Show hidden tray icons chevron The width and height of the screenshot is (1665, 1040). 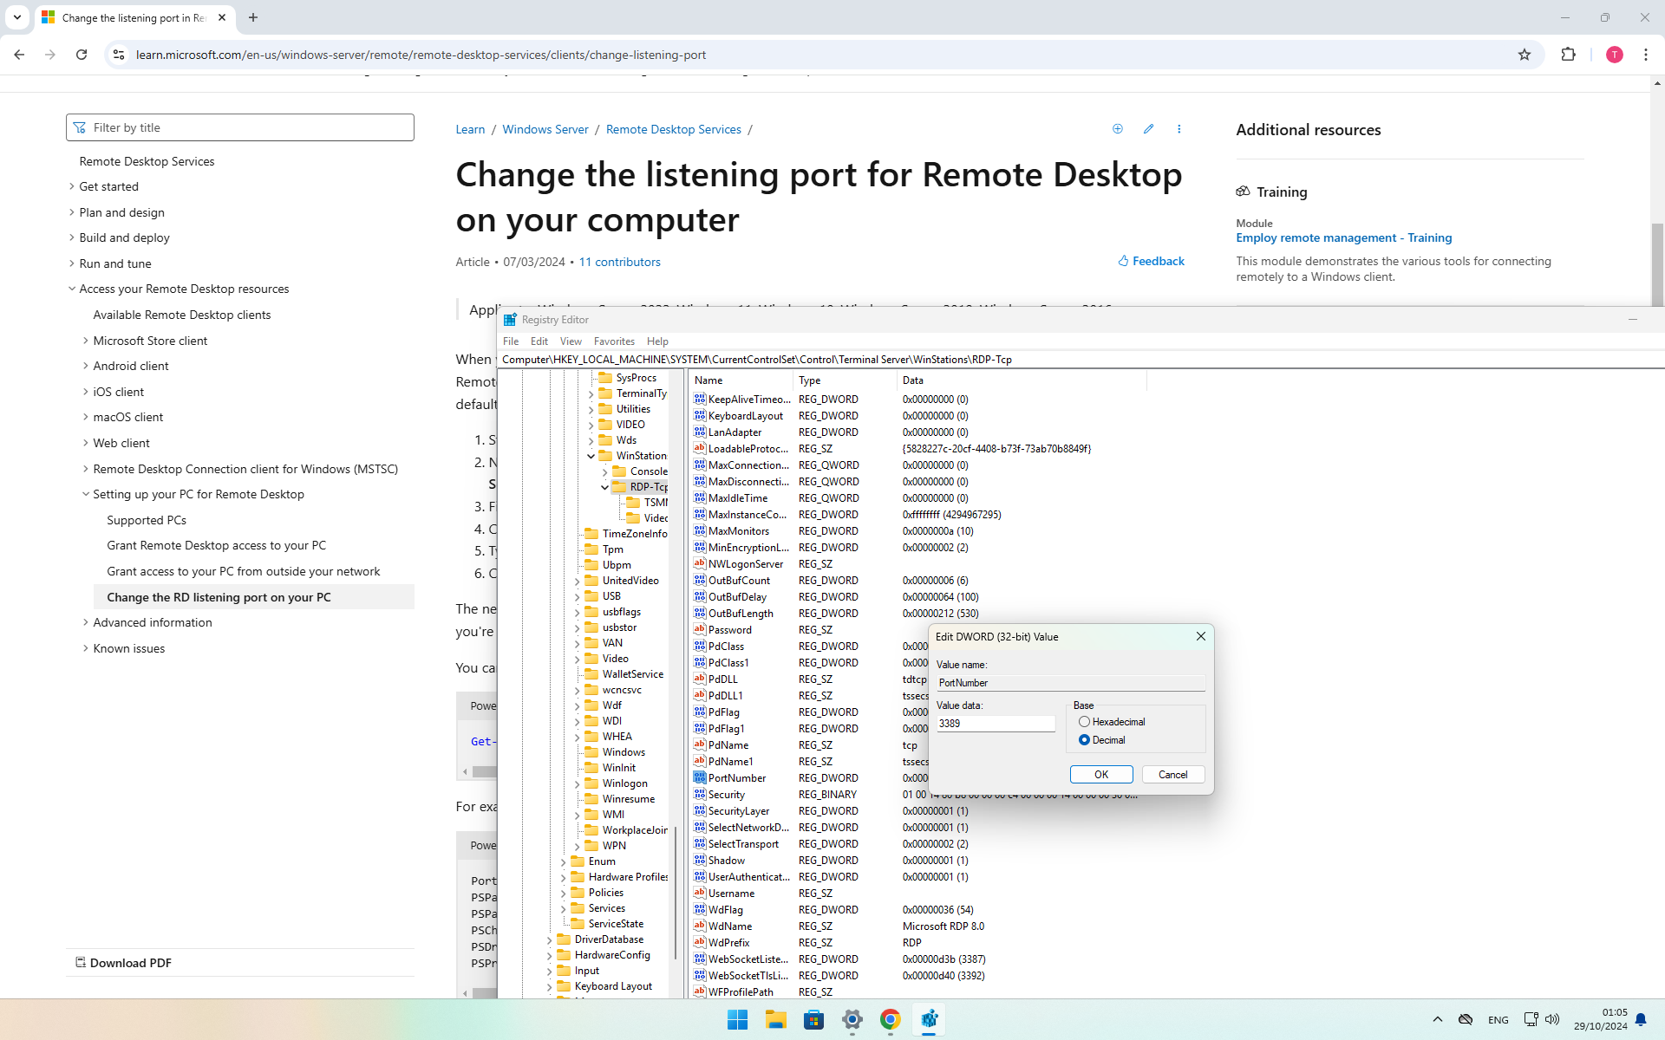click(x=1437, y=1020)
